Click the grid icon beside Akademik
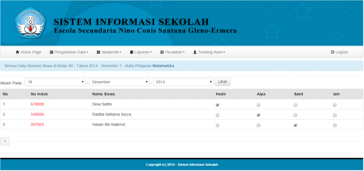This screenshot has width=364, height=171. (98, 52)
